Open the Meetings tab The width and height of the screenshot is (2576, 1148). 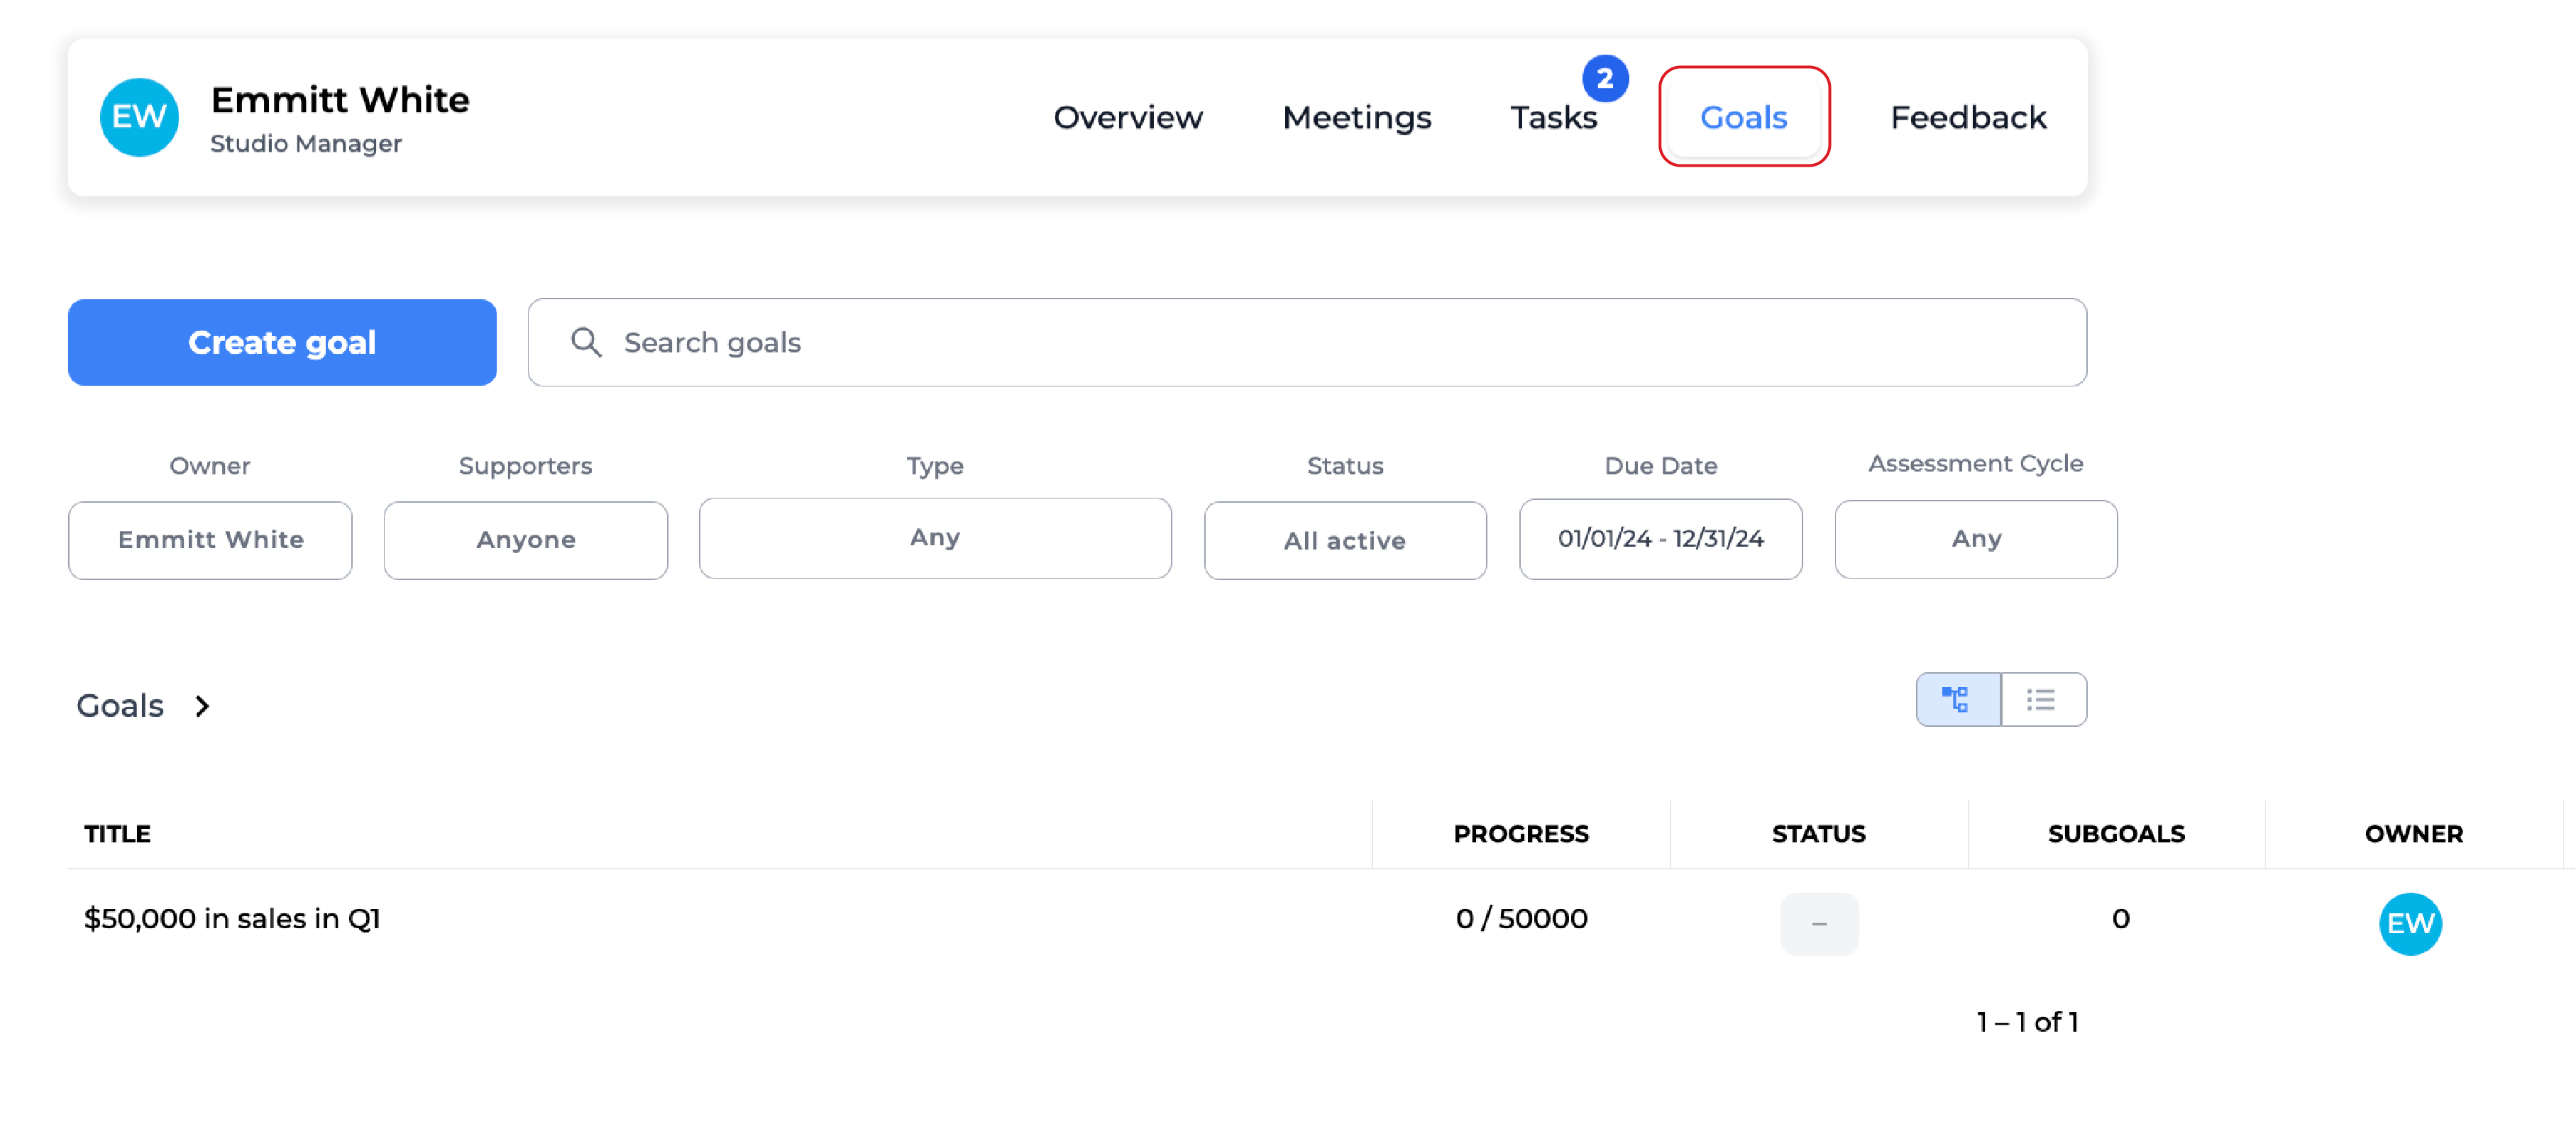[1356, 117]
